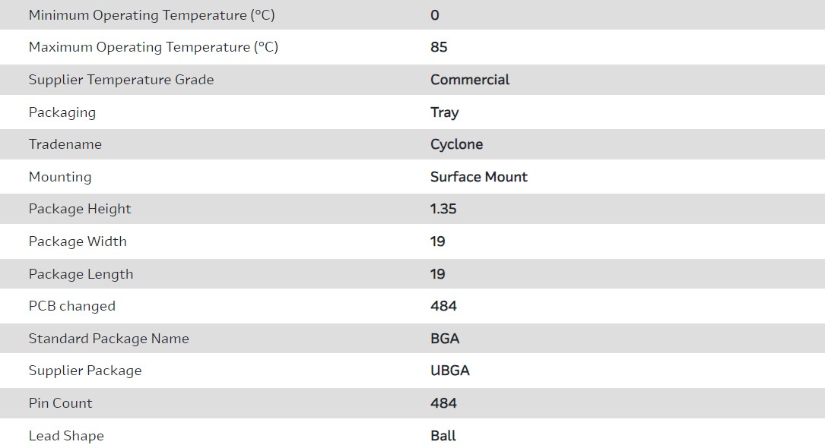Screen dimensions: 825x448
Task: Click the Packaging row label
Action: coord(62,112)
